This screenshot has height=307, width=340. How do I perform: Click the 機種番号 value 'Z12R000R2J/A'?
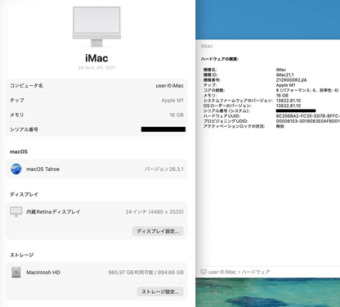(x=291, y=80)
